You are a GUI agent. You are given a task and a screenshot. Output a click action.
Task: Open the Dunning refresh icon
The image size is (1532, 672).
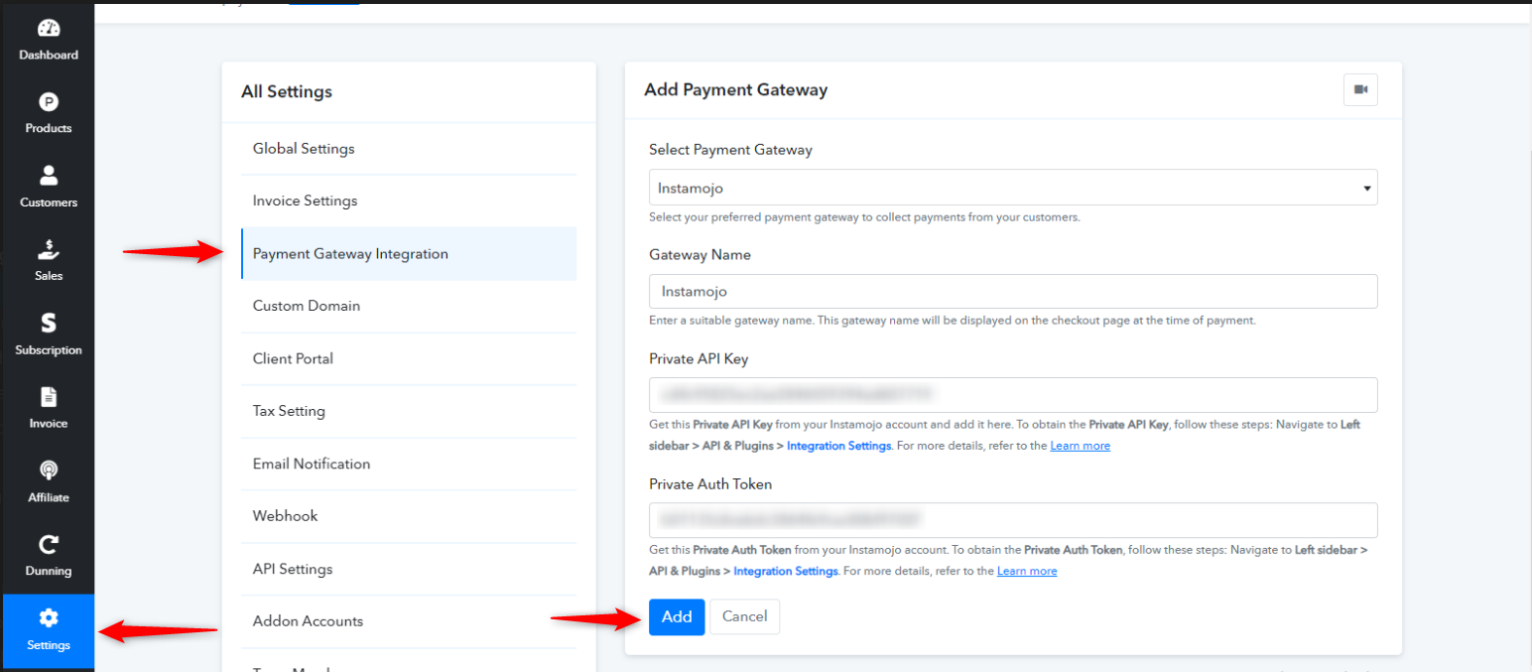[49, 544]
